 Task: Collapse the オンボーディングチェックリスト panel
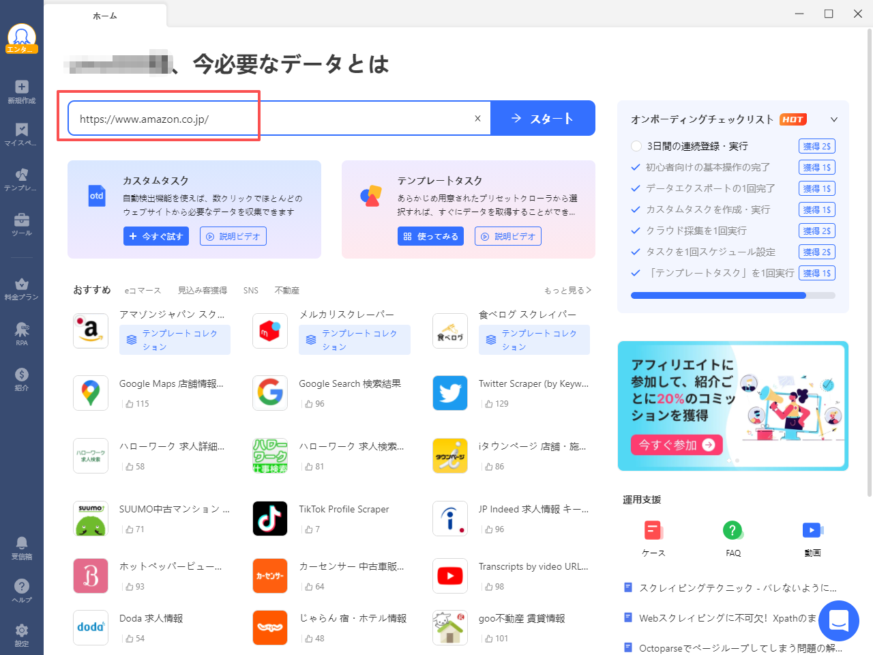coord(833,119)
